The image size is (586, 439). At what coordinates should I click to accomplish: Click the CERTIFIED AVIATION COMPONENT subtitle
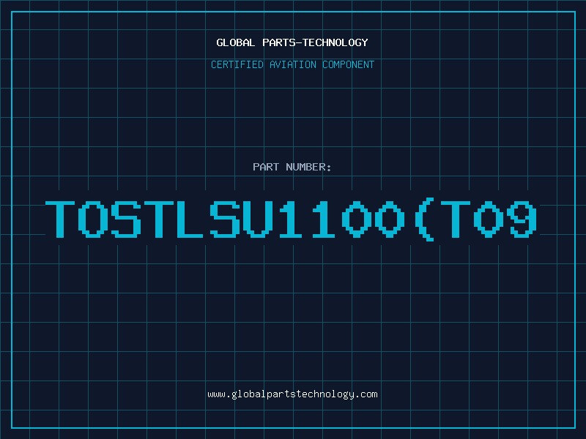coord(292,64)
